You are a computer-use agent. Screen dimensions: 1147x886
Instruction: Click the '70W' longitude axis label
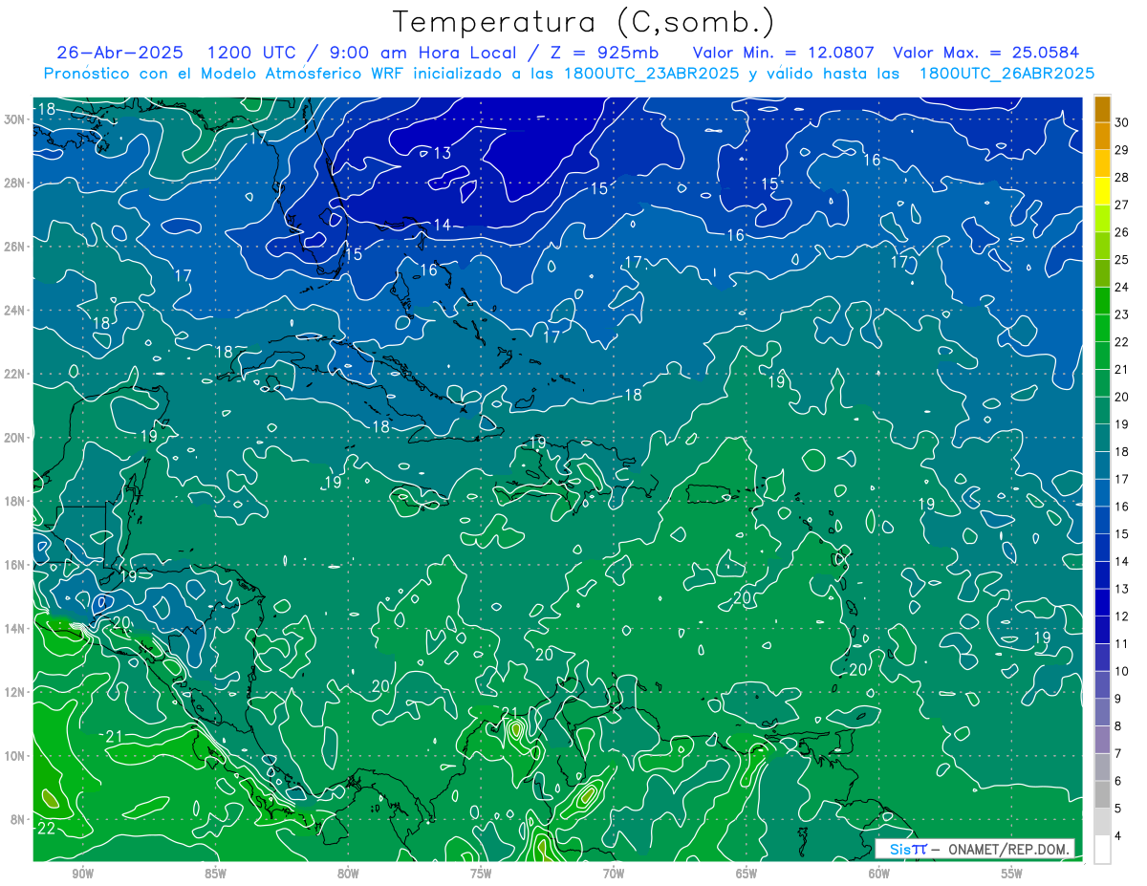click(x=614, y=874)
